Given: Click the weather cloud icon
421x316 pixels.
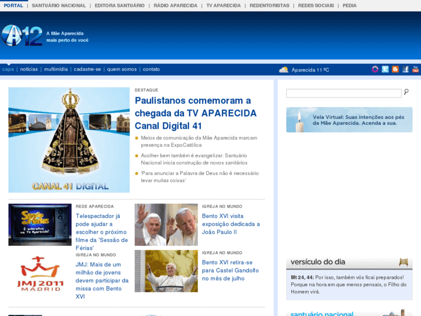Looking at the screenshot, I should tap(284, 70).
